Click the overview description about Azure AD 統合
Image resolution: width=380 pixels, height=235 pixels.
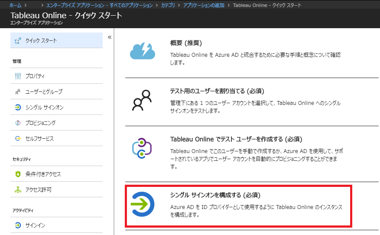click(256, 59)
